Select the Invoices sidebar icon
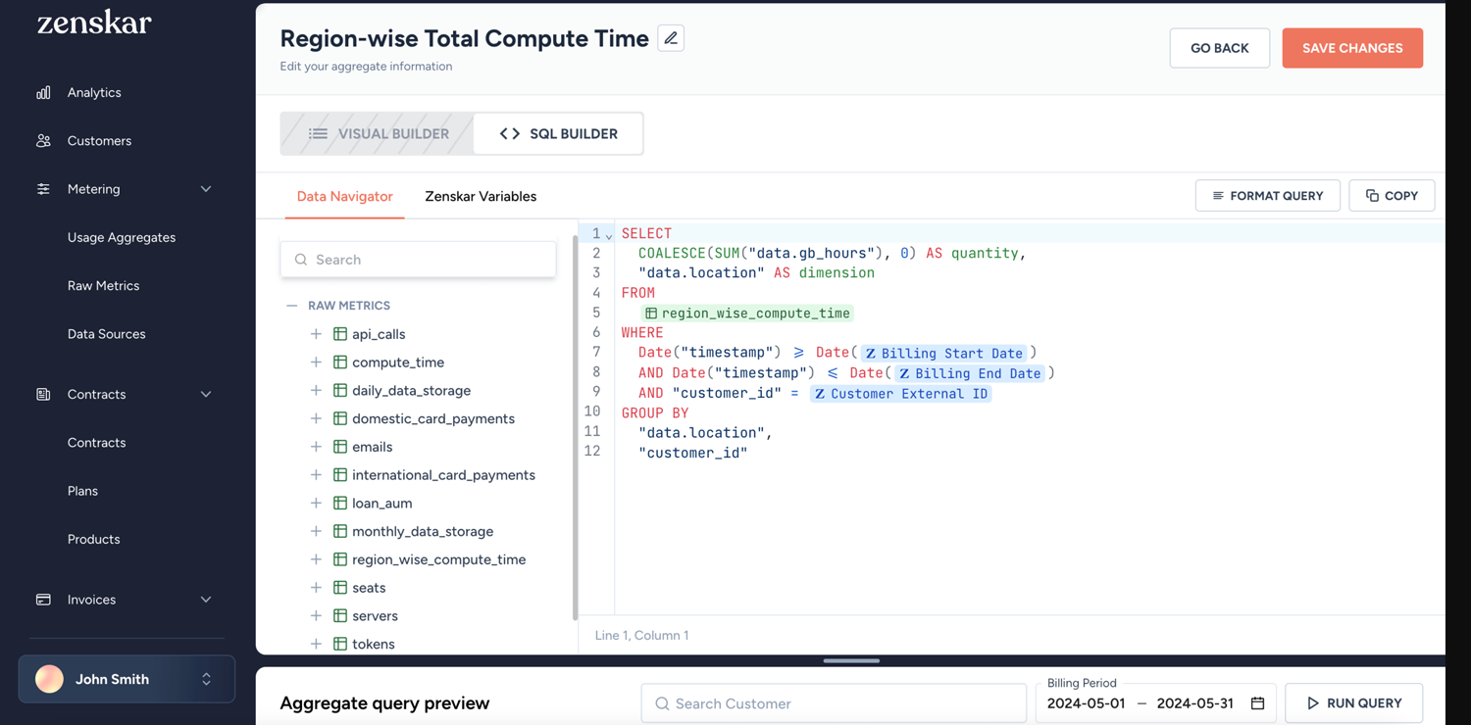1471x725 pixels. [x=43, y=599]
